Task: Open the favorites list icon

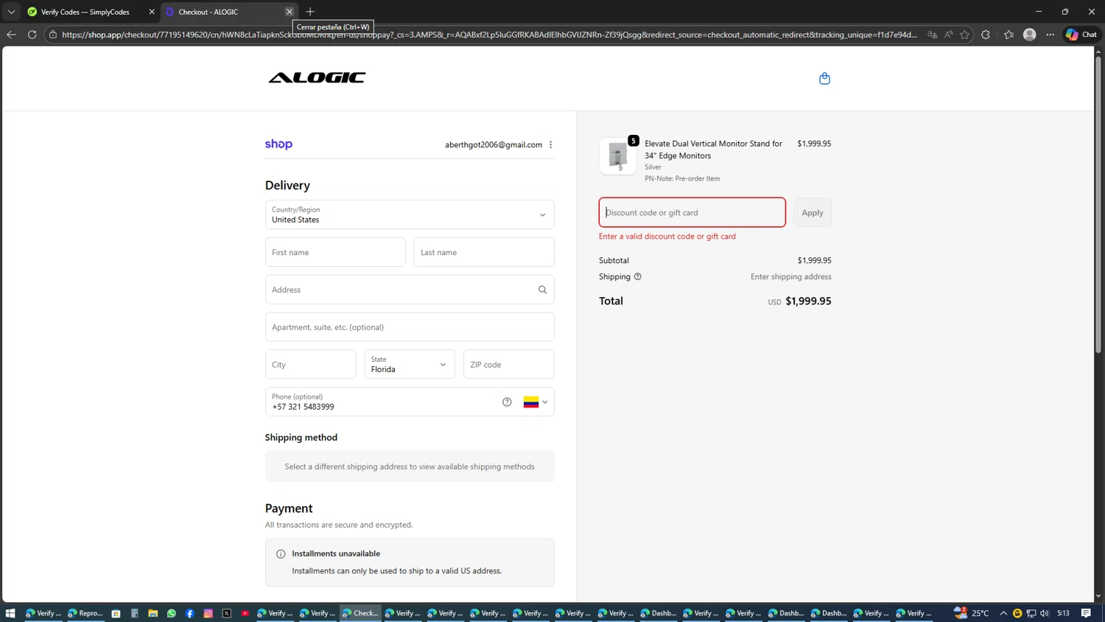Action: 1008,35
